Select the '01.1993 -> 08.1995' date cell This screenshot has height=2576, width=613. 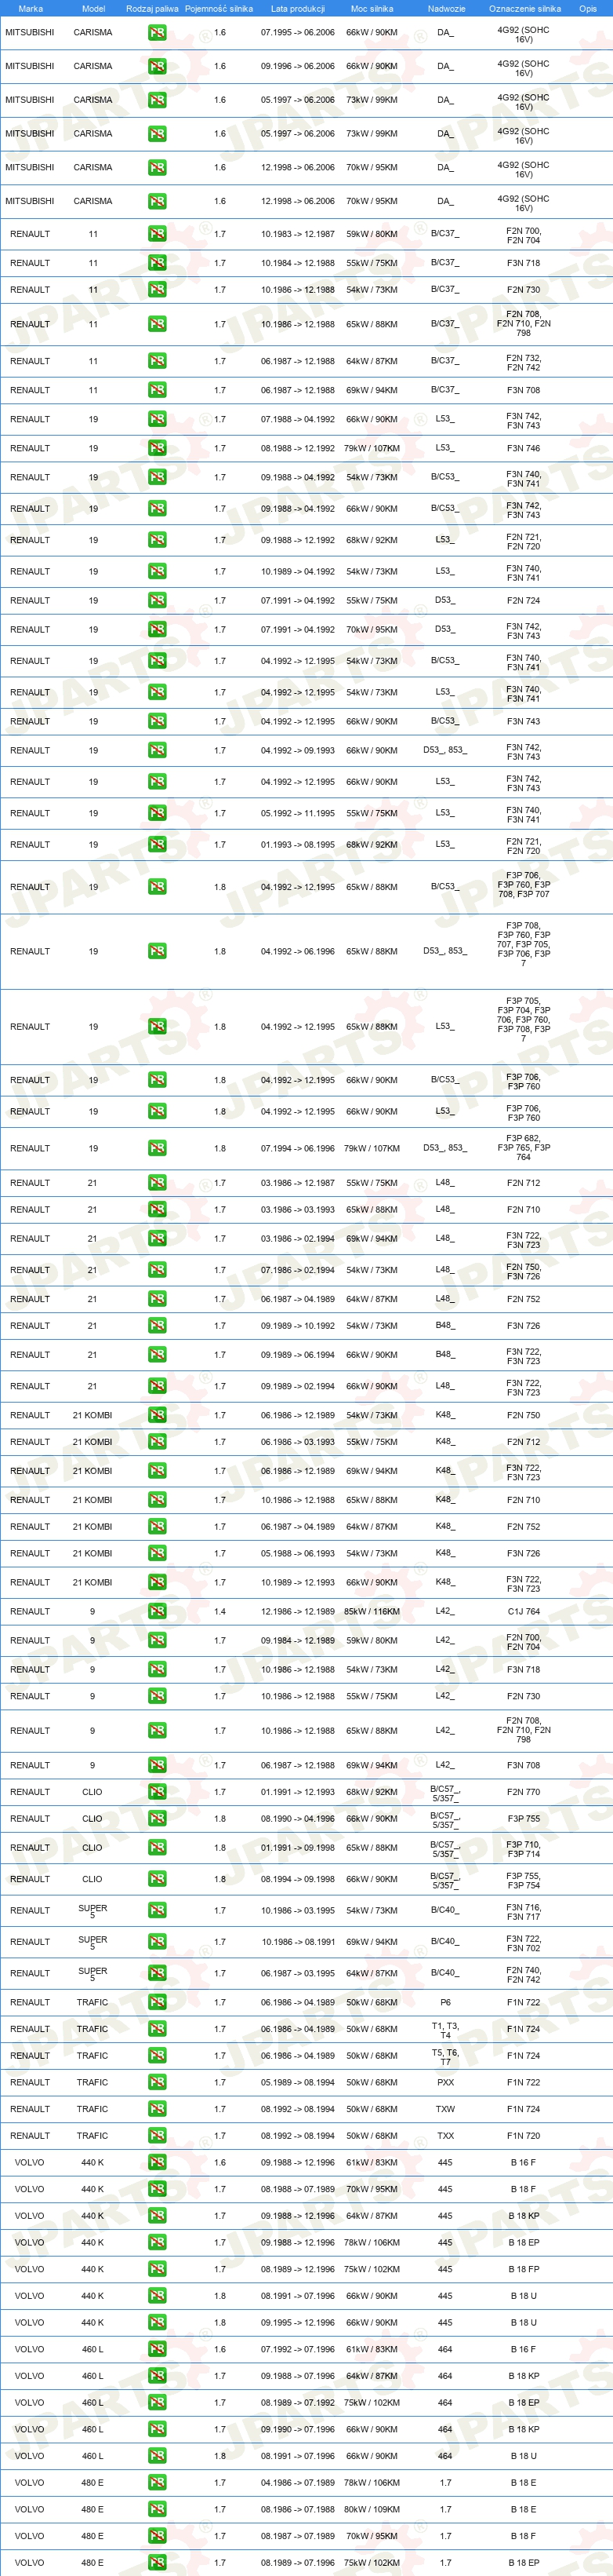click(298, 845)
